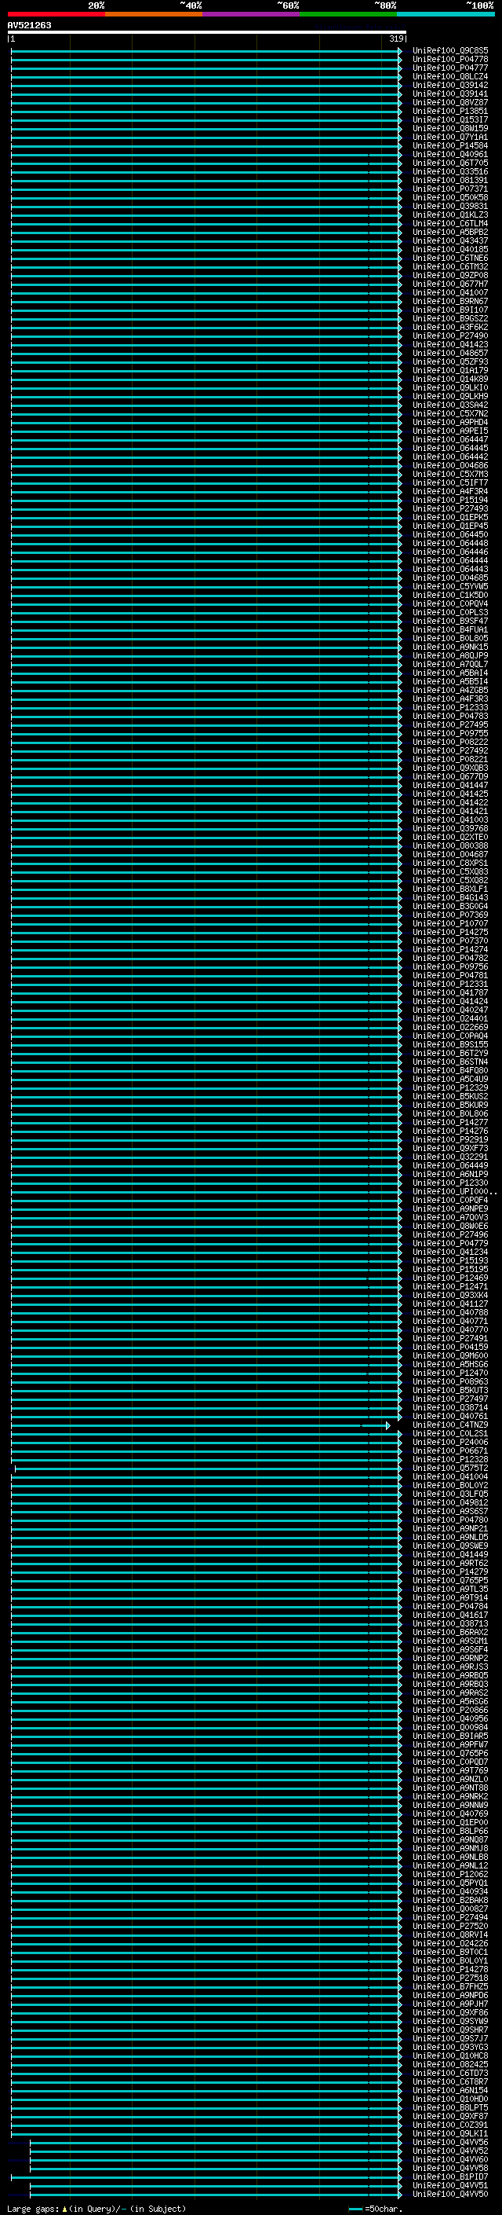Open UniRef100_Q4VV56 hit
The width and height of the screenshot is (502, 2215).
click(450, 2142)
